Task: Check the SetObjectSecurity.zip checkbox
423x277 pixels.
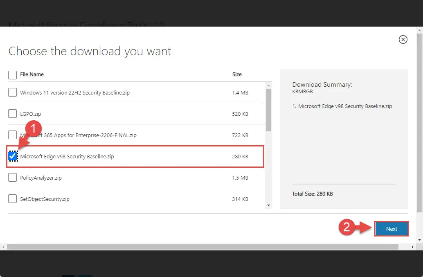Action: tap(12, 199)
